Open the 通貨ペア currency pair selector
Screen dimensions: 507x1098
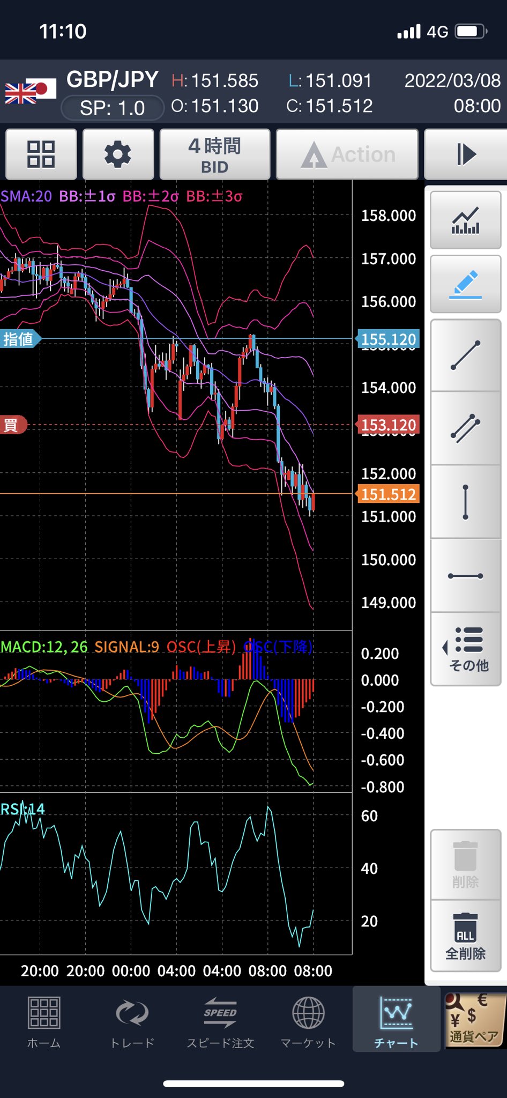475,1020
